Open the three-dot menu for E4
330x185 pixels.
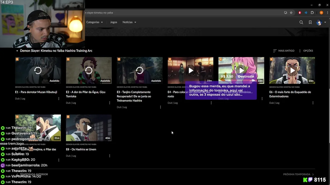click(x=211, y=103)
